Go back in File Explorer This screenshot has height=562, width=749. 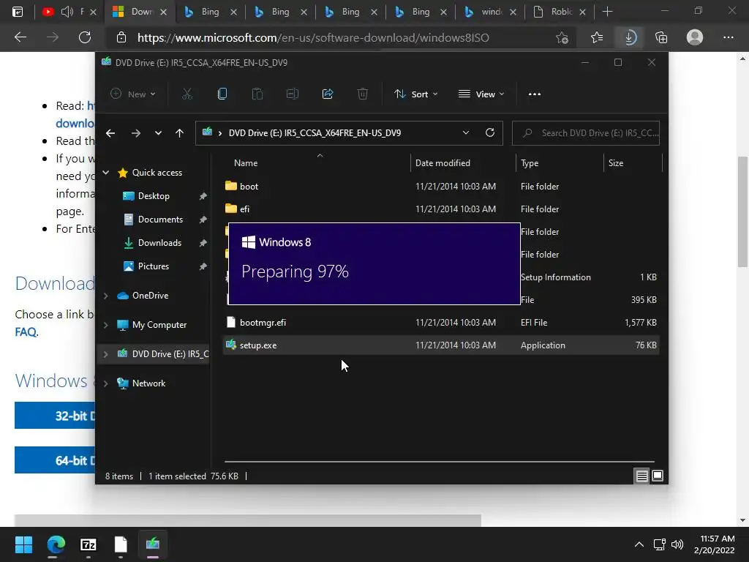click(x=110, y=133)
